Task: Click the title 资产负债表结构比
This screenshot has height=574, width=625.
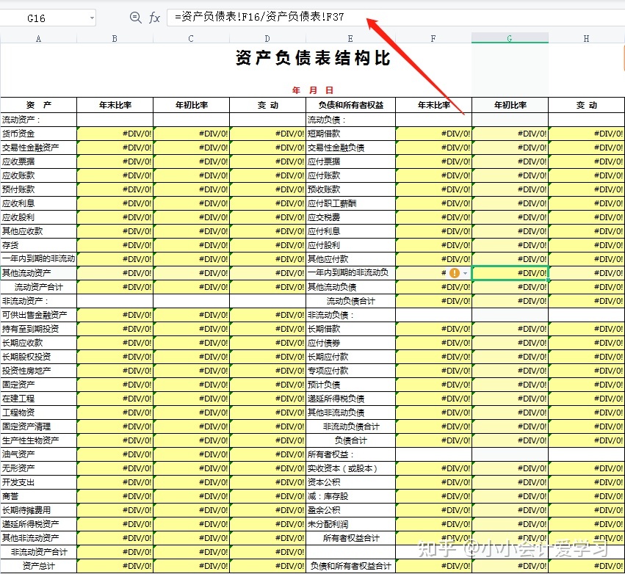Action: 313,58
